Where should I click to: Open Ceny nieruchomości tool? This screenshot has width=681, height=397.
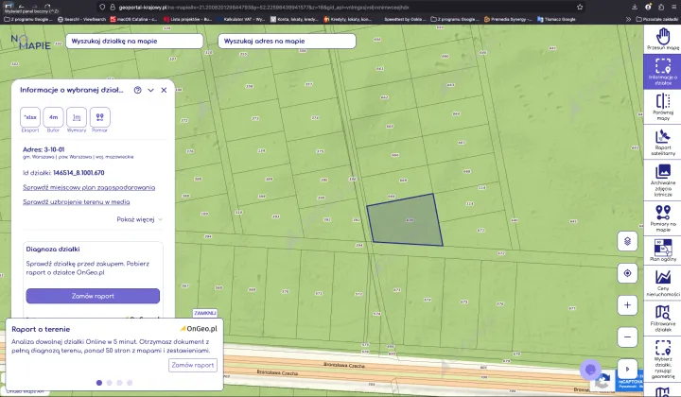click(x=663, y=282)
